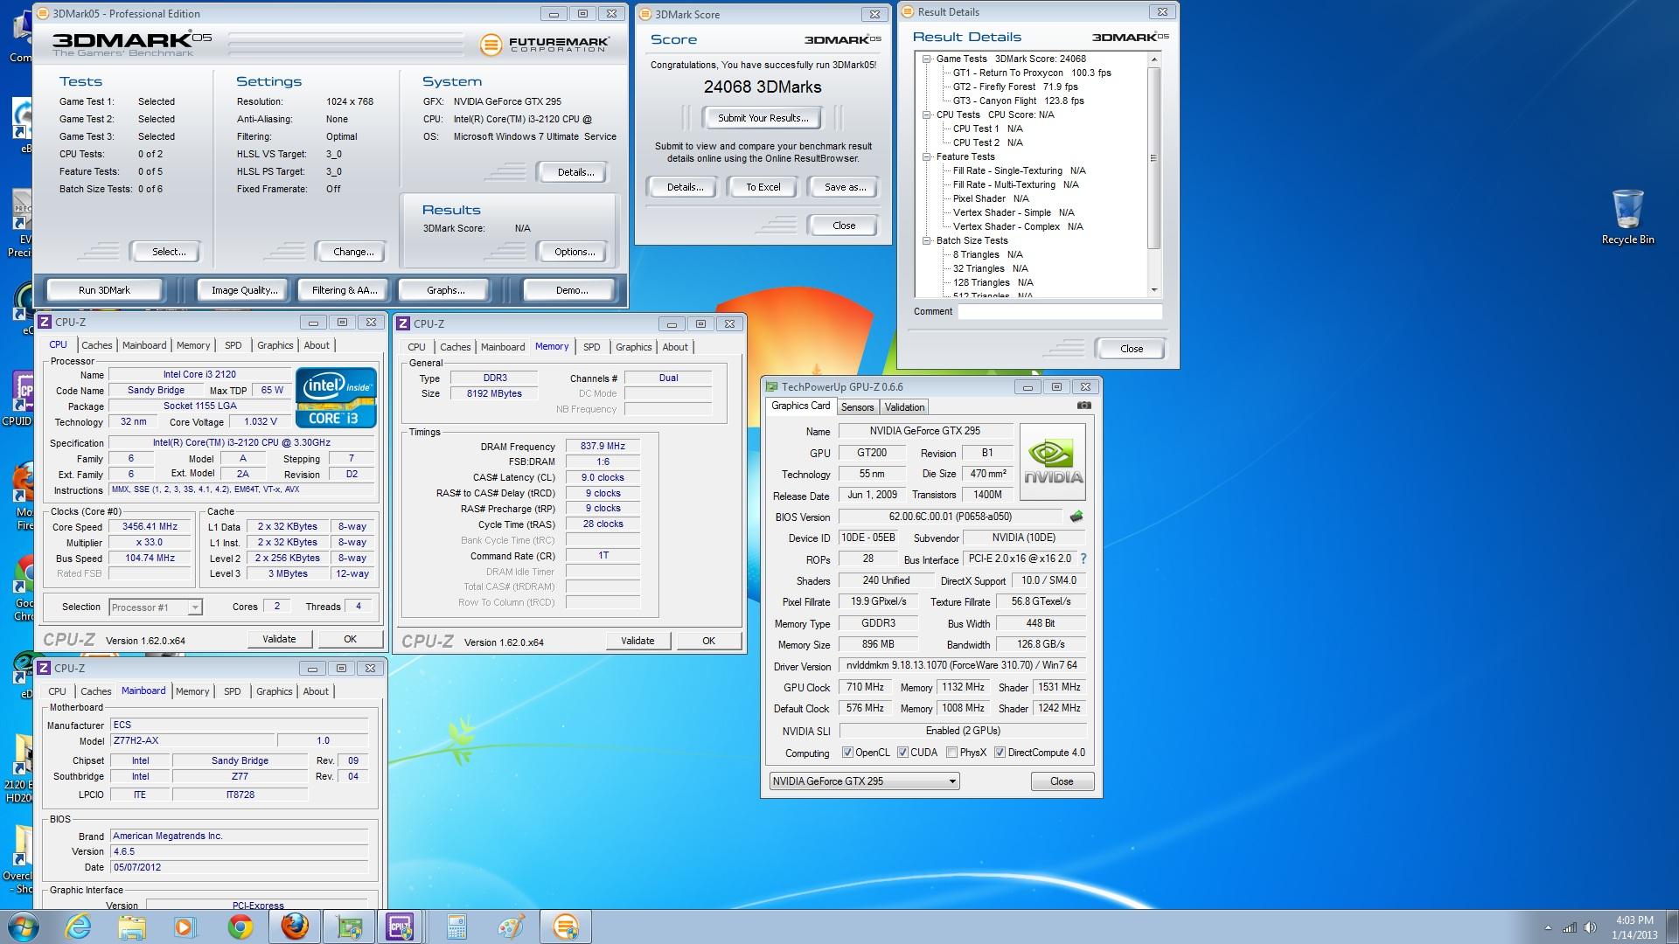
Task: Open the volume tray icon
Action: [x=1590, y=927]
